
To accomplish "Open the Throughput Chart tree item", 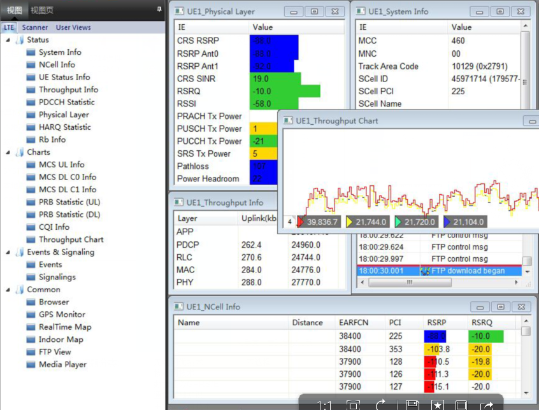I will 71,239.
